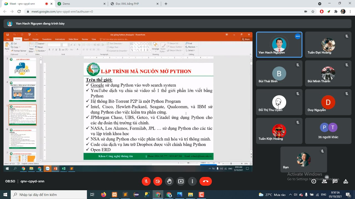Open the 36 người khác participants tile

coord(328,131)
